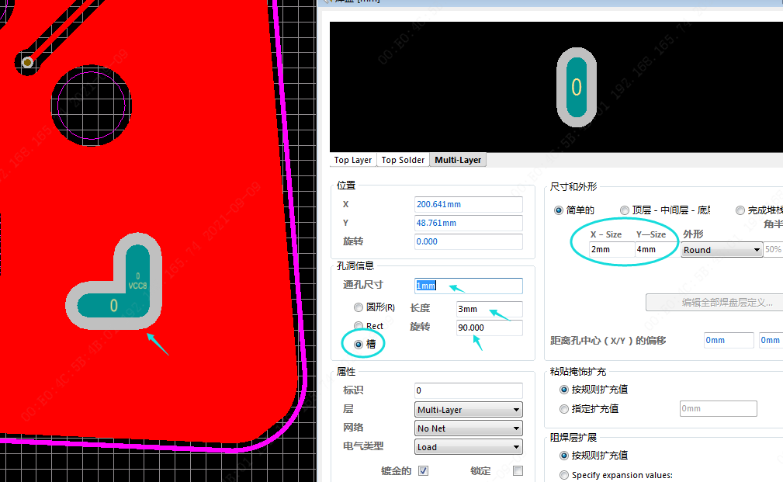Click the pad preview in dialog
Image resolution: width=783 pixels, height=482 pixels.
click(x=576, y=87)
